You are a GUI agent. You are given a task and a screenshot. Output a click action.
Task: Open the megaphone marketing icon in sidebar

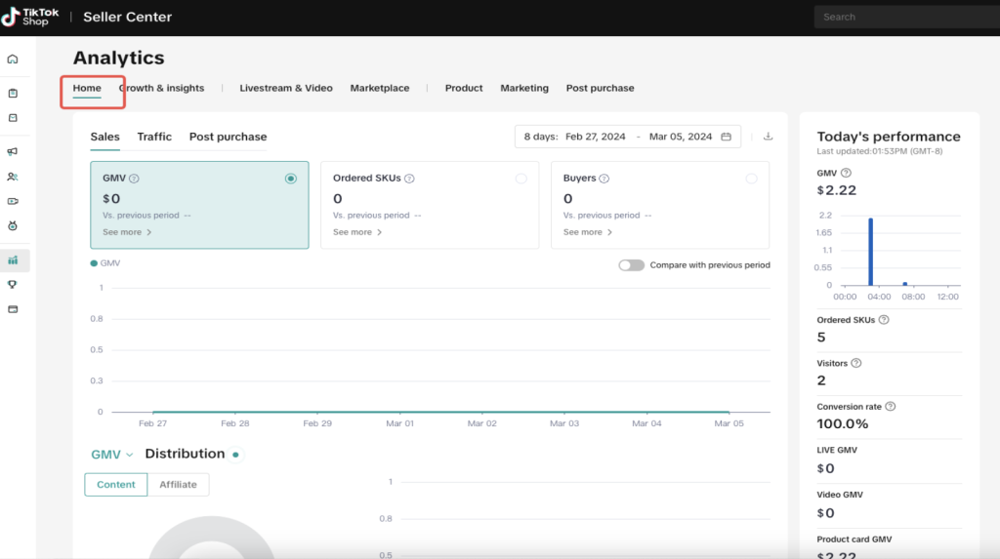pyautogui.click(x=13, y=151)
